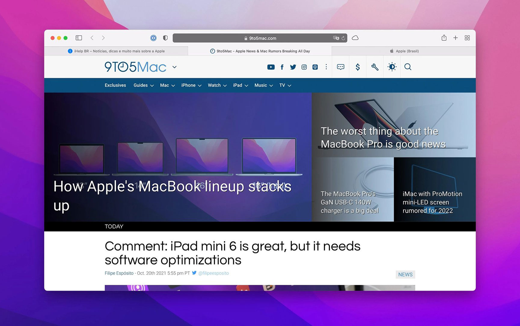The height and width of the screenshot is (326, 520).
Task: Expand the TV dropdown menu
Action: click(x=285, y=85)
